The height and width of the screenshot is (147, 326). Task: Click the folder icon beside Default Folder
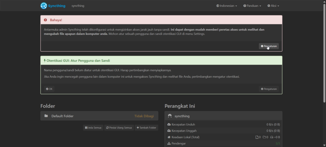[46, 116]
